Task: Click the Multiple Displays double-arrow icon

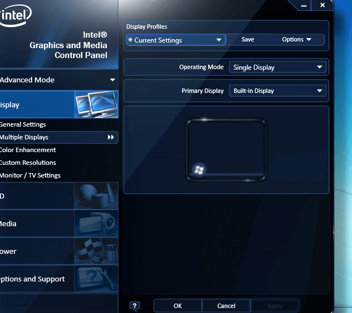Action: pos(111,137)
